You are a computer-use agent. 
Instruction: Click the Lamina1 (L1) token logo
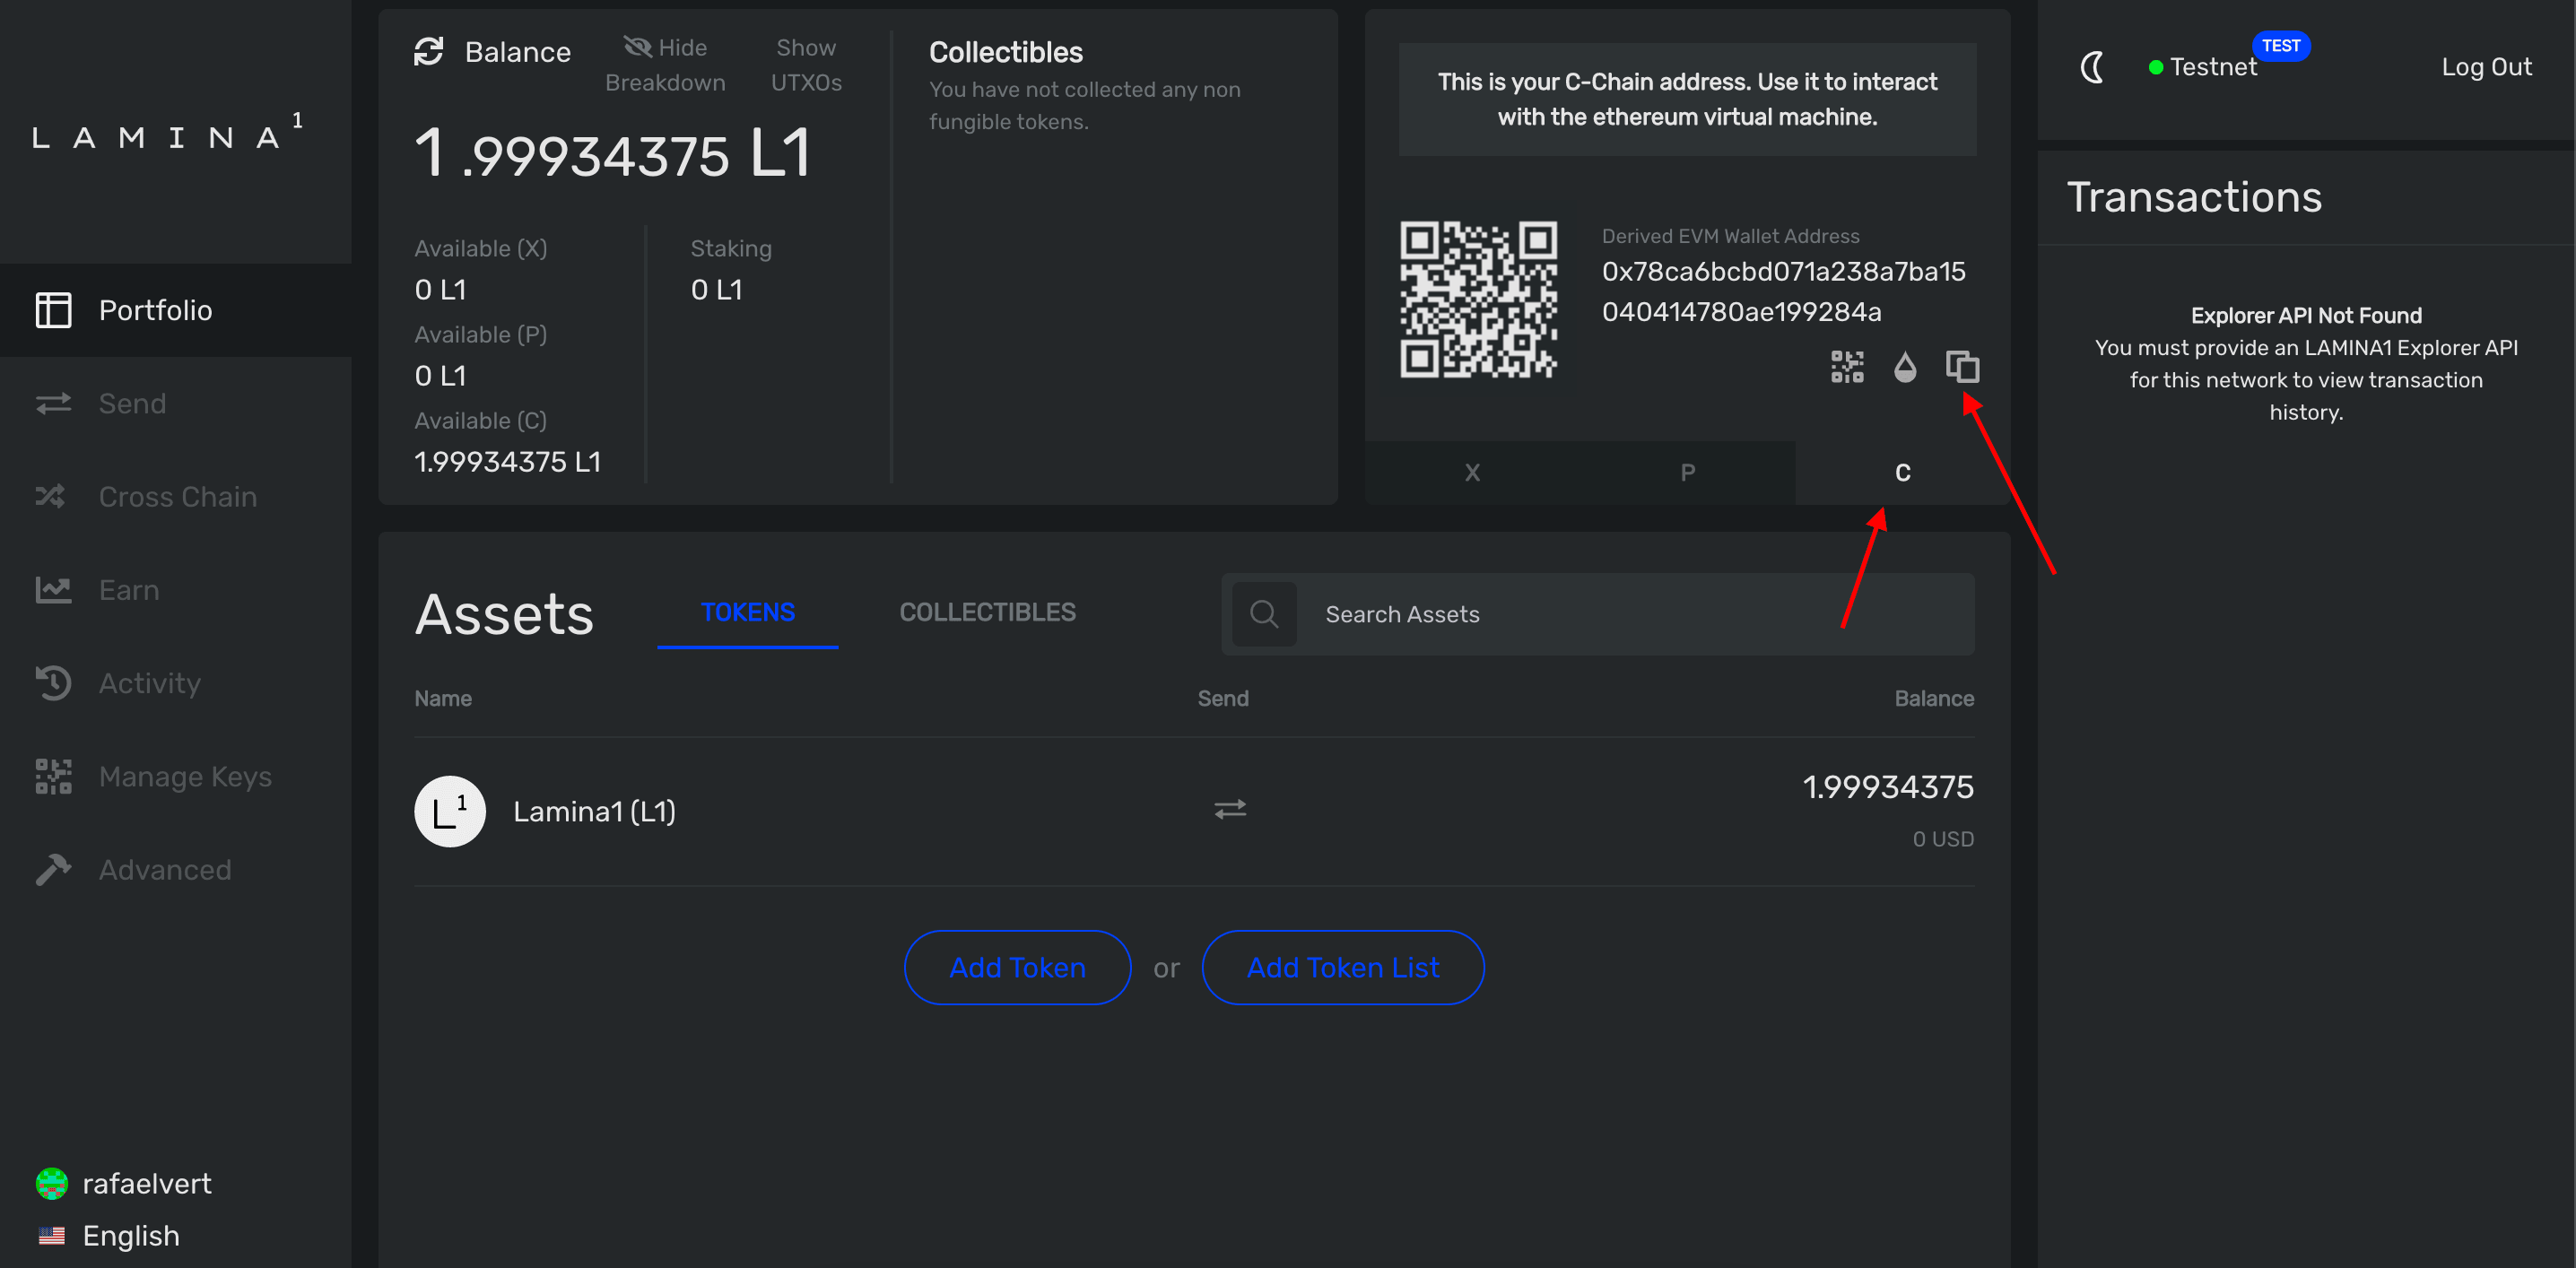tap(450, 811)
